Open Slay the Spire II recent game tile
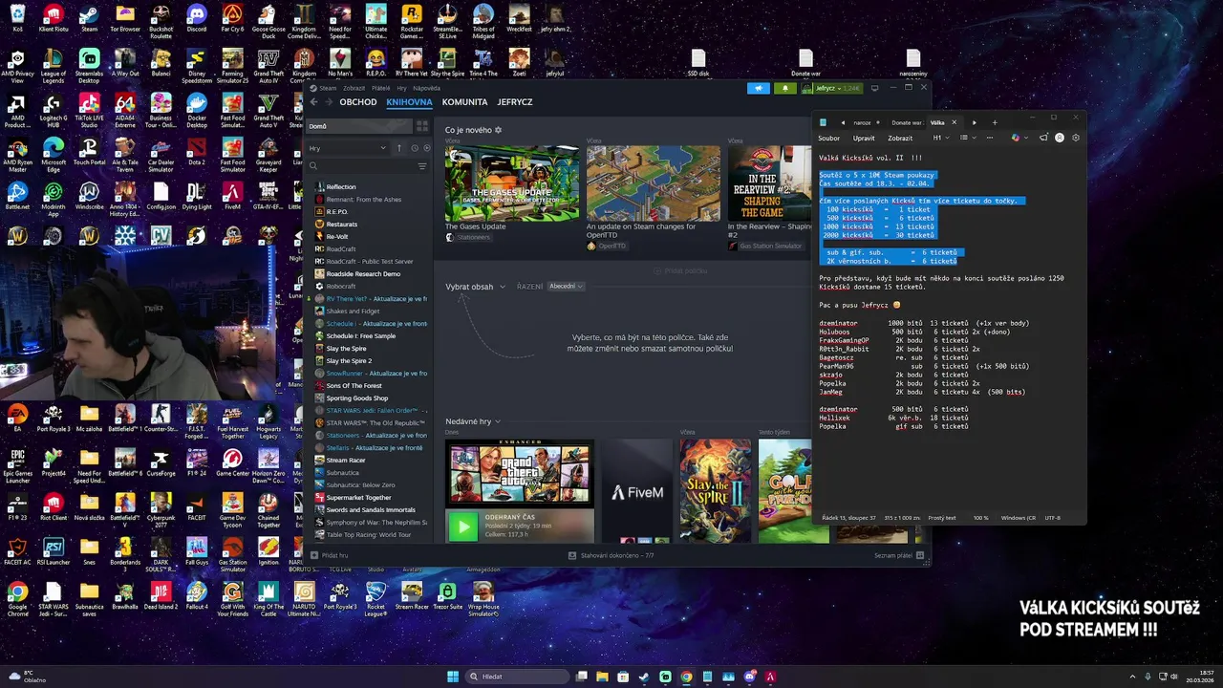Viewport: 1223px width, 688px height. click(x=716, y=491)
